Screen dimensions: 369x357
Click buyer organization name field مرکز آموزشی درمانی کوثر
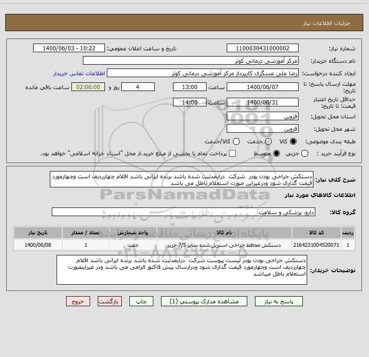point(191,60)
